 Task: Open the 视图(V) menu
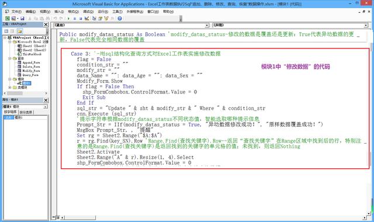pos(45,12)
